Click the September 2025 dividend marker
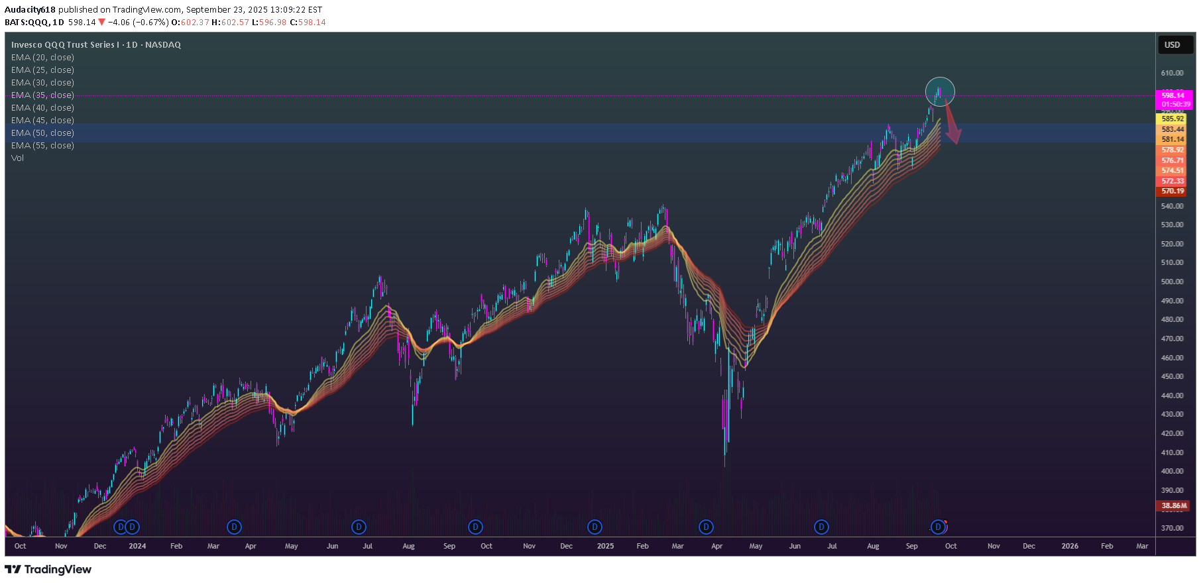The width and height of the screenshot is (1201, 583). coord(938,527)
